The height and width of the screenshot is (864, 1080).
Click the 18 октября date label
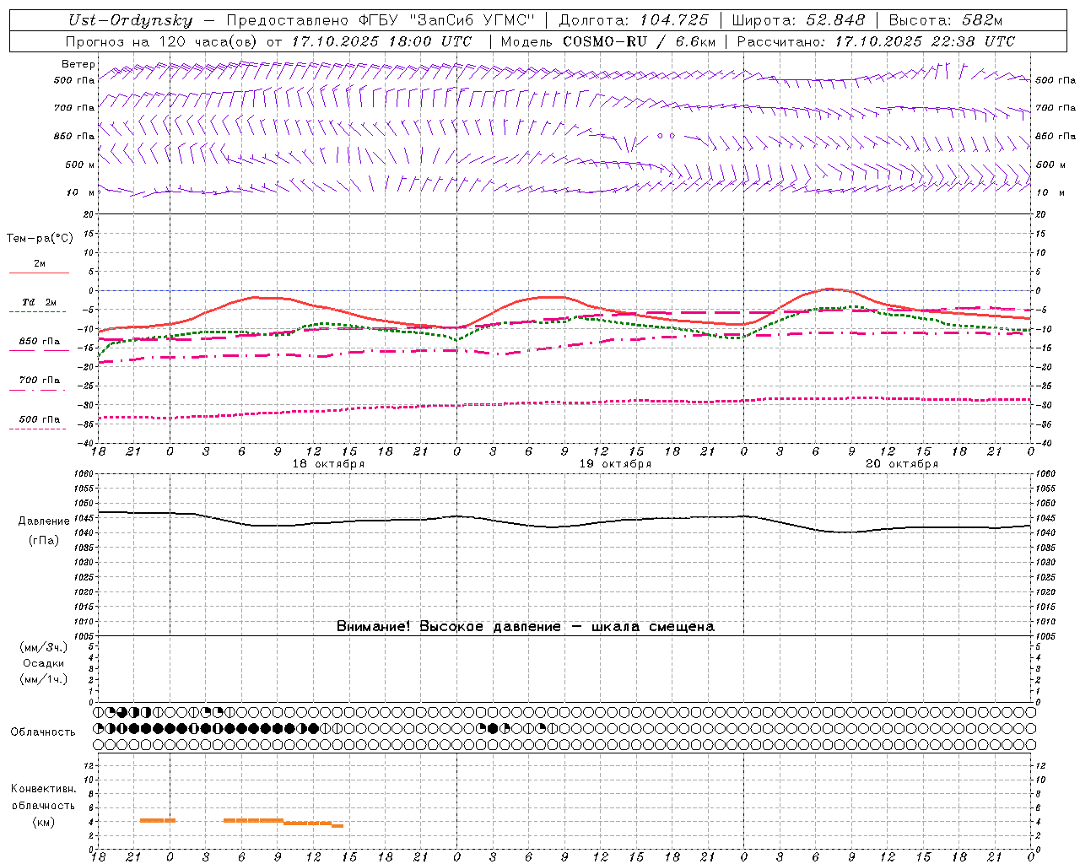[328, 464]
